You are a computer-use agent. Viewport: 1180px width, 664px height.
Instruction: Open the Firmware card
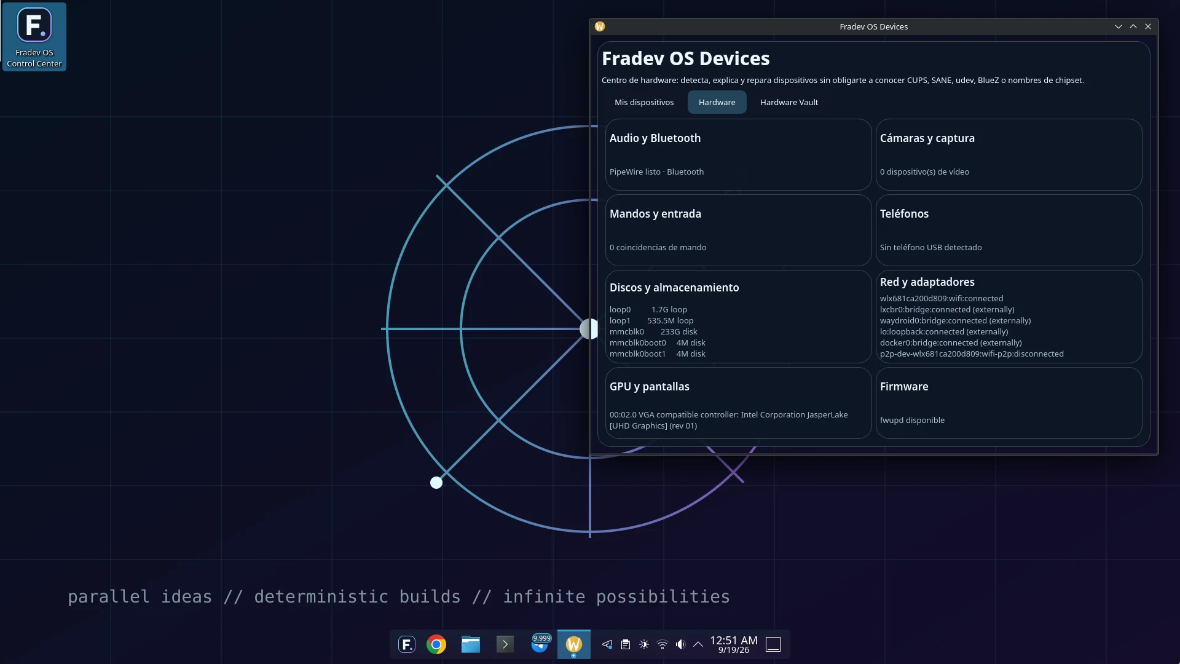1009,403
